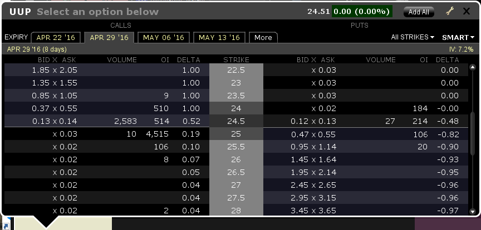
Task: Select call bid/ask 0.37 x 0.55
Action: click(x=55, y=108)
